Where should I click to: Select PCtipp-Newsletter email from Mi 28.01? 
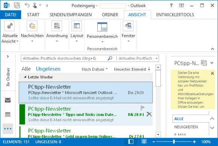[x=86, y=114]
